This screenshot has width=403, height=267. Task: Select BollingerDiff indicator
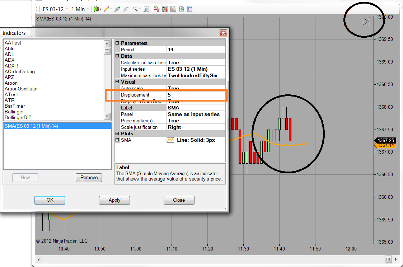click(x=18, y=117)
